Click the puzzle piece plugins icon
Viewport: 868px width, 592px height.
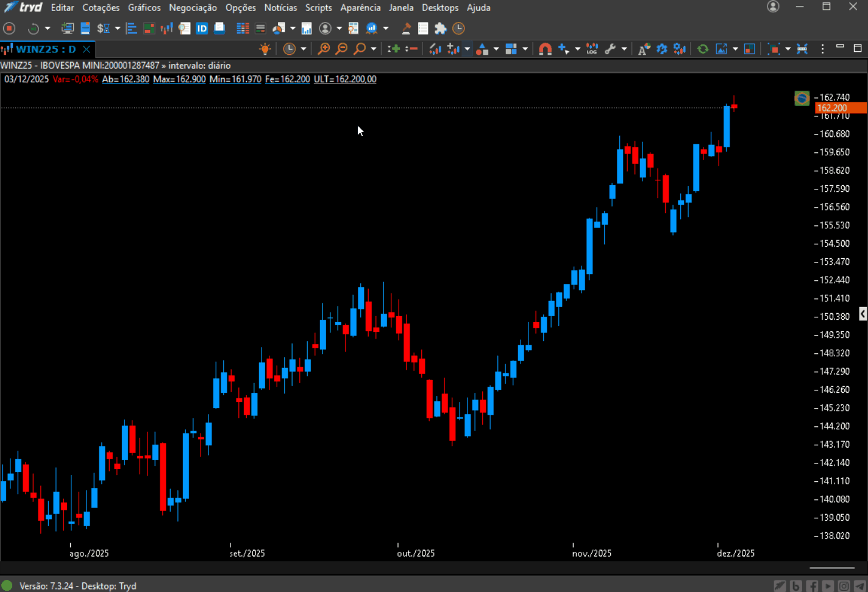(x=440, y=28)
